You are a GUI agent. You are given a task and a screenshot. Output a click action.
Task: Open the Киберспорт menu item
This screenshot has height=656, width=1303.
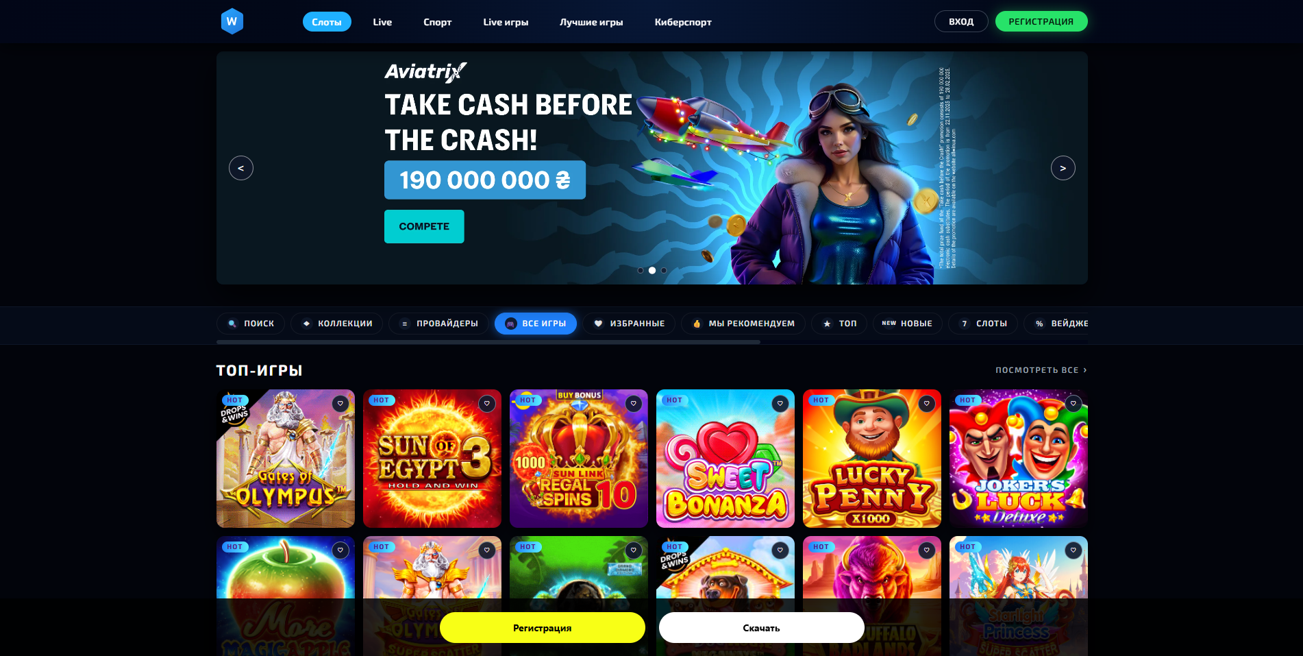pos(683,22)
